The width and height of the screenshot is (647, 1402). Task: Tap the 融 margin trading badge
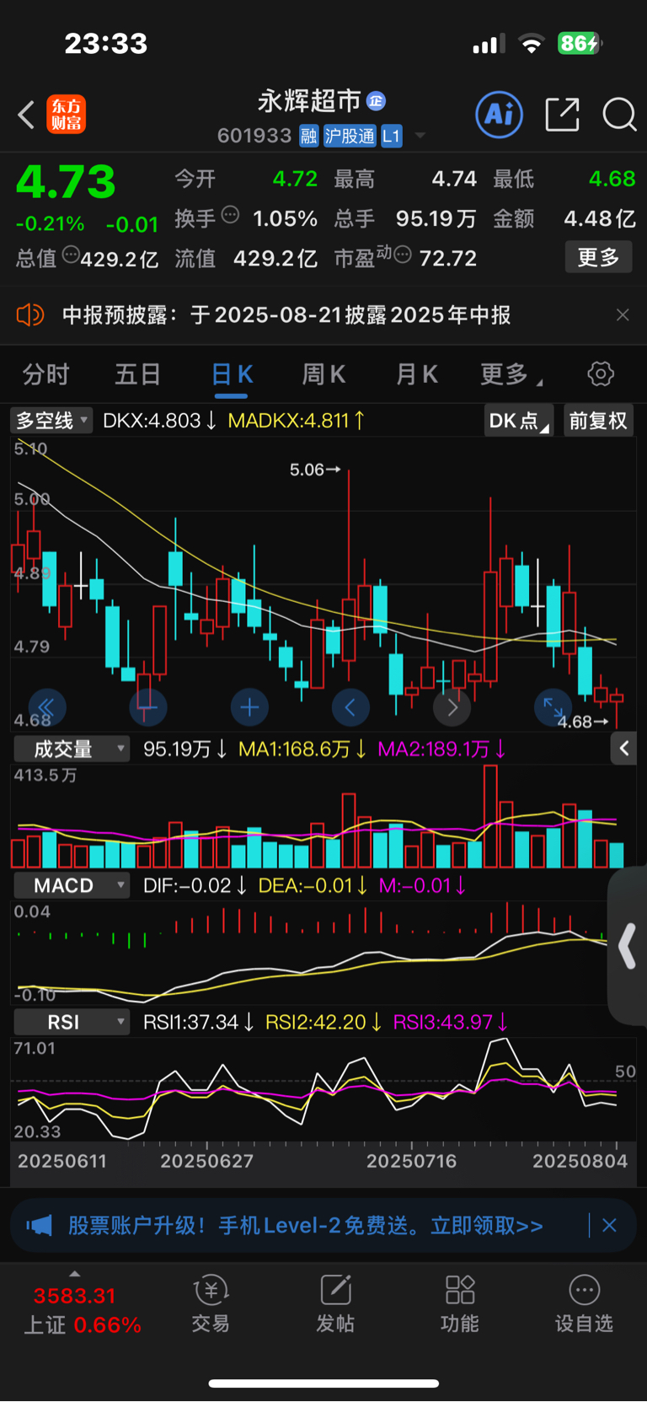click(x=308, y=136)
